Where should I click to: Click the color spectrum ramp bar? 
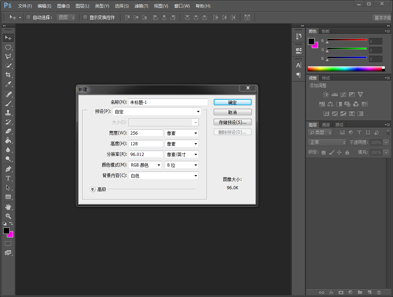pos(344,69)
